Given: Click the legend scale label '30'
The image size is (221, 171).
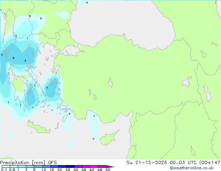Looking at the screenshot, I should point(76,170).
